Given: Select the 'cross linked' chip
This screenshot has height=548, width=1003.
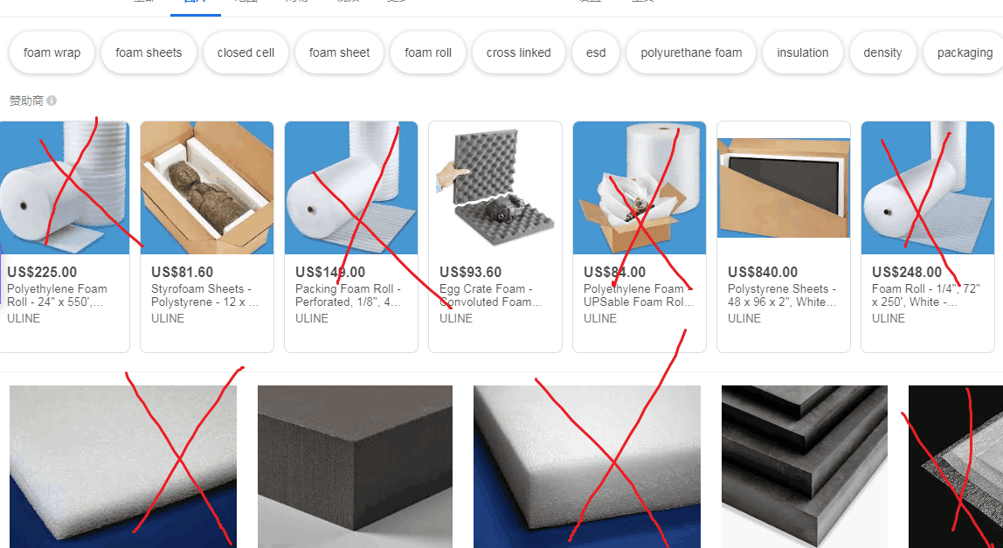Looking at the screenshot, I should click(518, 52).
